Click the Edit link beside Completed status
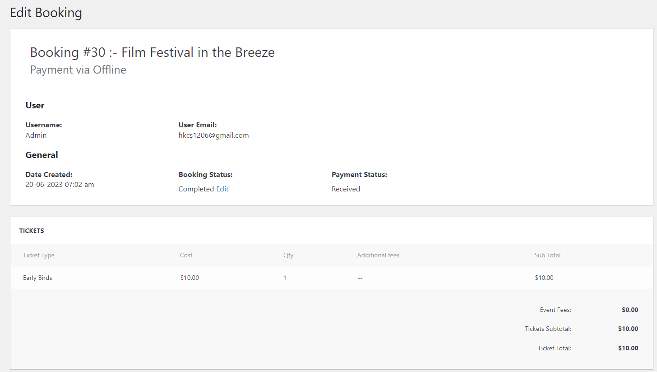This screenshot has width=657, height=372. [222, 189]
